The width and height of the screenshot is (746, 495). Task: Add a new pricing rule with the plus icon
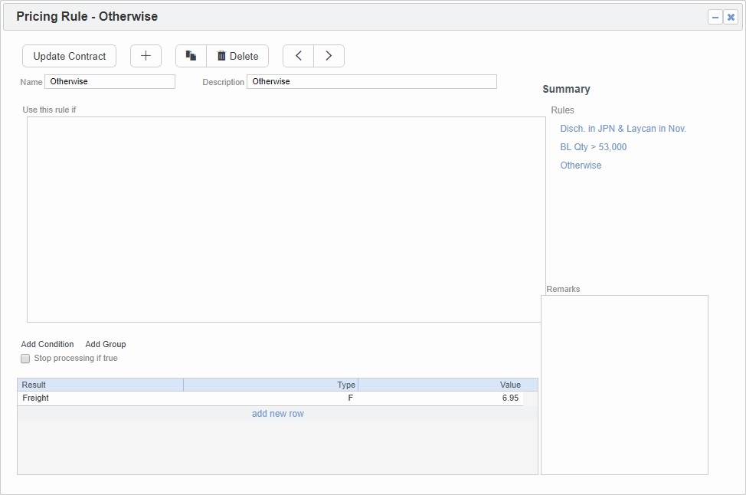(146, 55)
